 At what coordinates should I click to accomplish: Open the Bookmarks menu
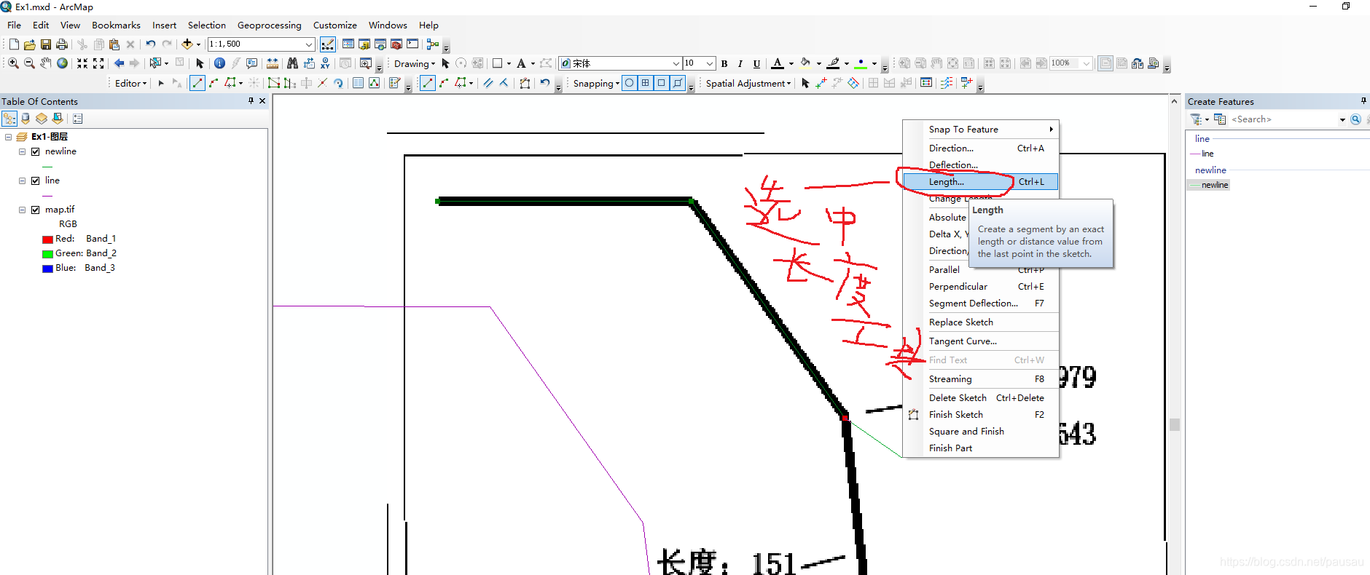point(116,25)
